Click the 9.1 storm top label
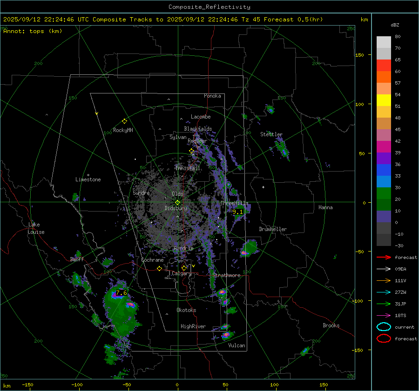The width and height of the screenshot is (419, 391). [237, 212]
